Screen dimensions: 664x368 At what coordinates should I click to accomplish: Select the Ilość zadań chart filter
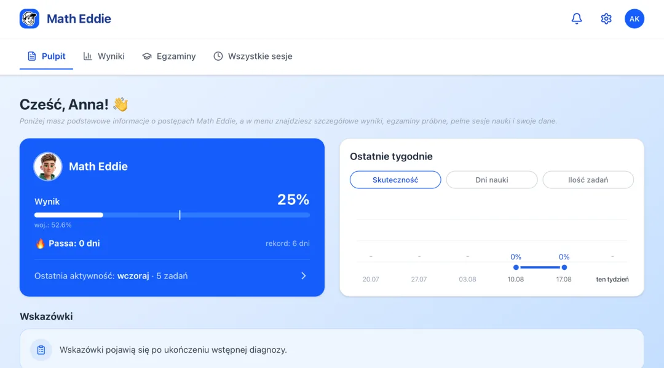pos(588,180)
